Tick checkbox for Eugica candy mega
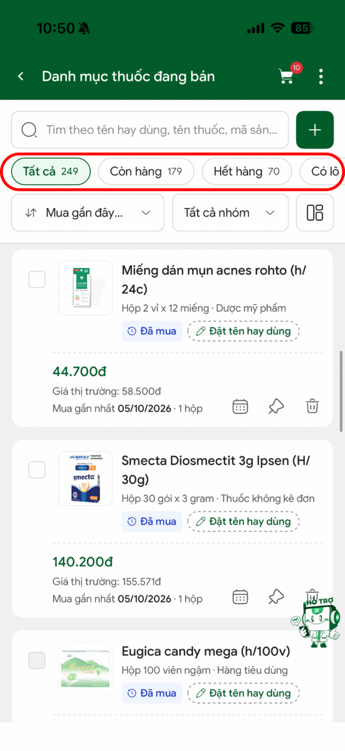345x751 pixels. click(37, 660)
